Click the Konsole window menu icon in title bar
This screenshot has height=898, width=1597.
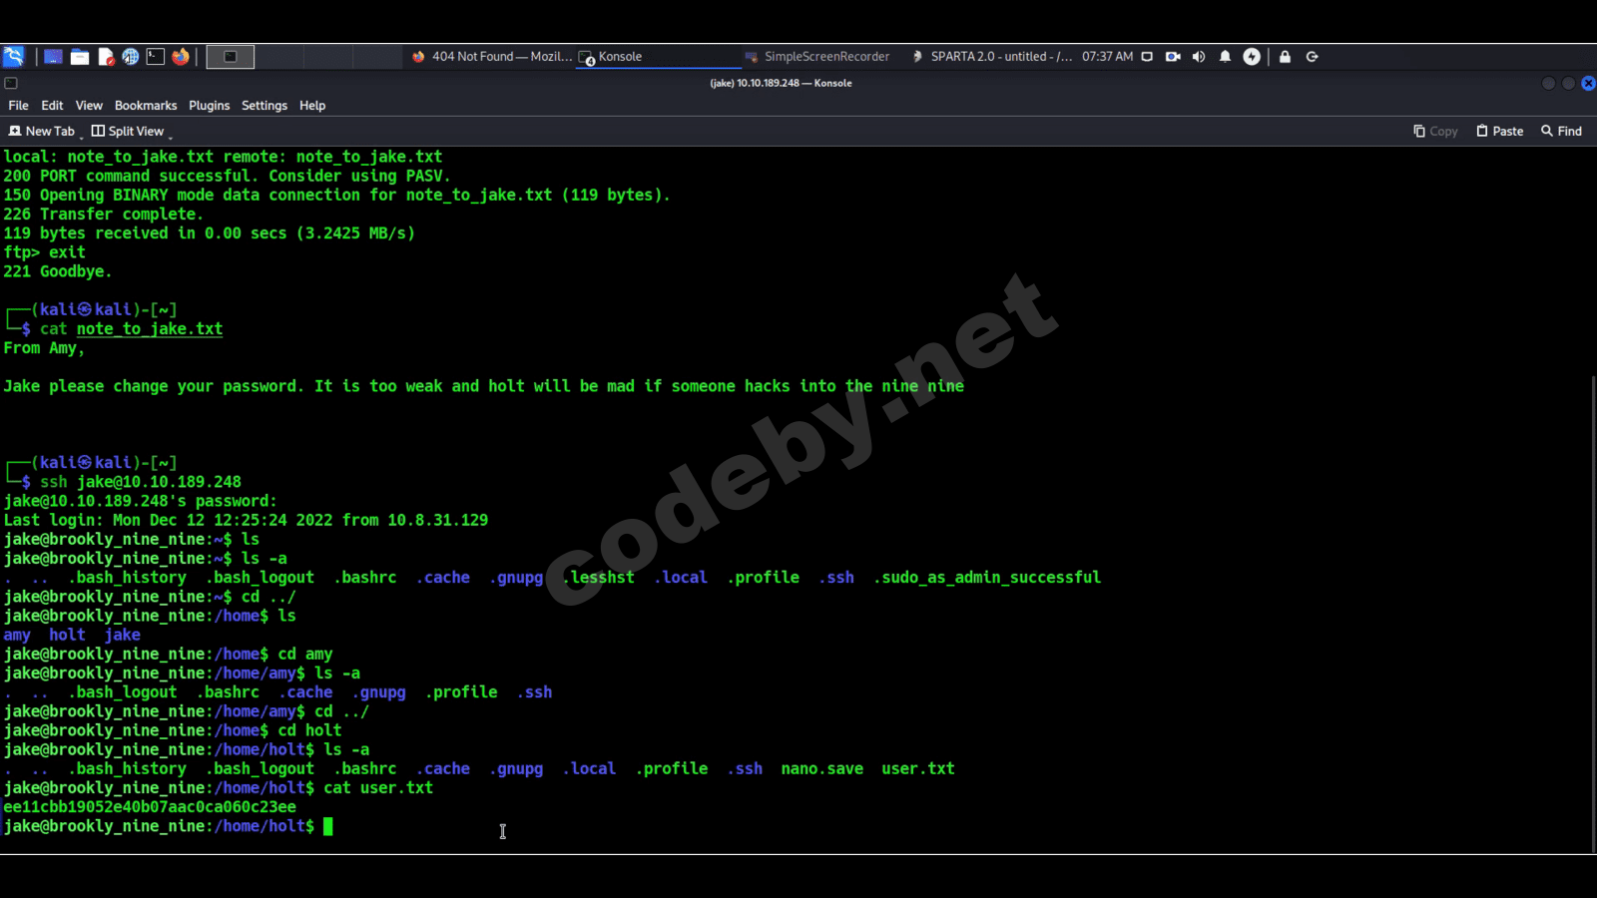pos(11,84)
